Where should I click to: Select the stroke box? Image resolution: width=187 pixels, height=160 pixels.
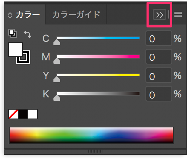(23, 57)
